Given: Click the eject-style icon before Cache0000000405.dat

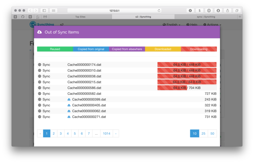Looking at the screenshot, I should [69, 105].
